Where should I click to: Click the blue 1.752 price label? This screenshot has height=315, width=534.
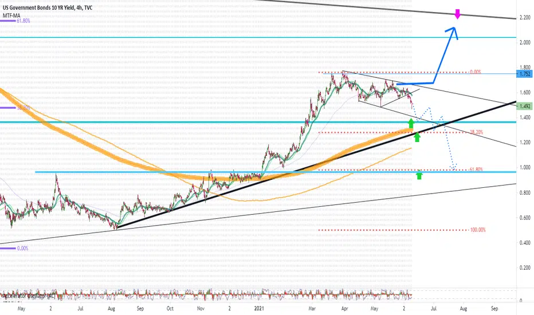(x=524, y=74)
